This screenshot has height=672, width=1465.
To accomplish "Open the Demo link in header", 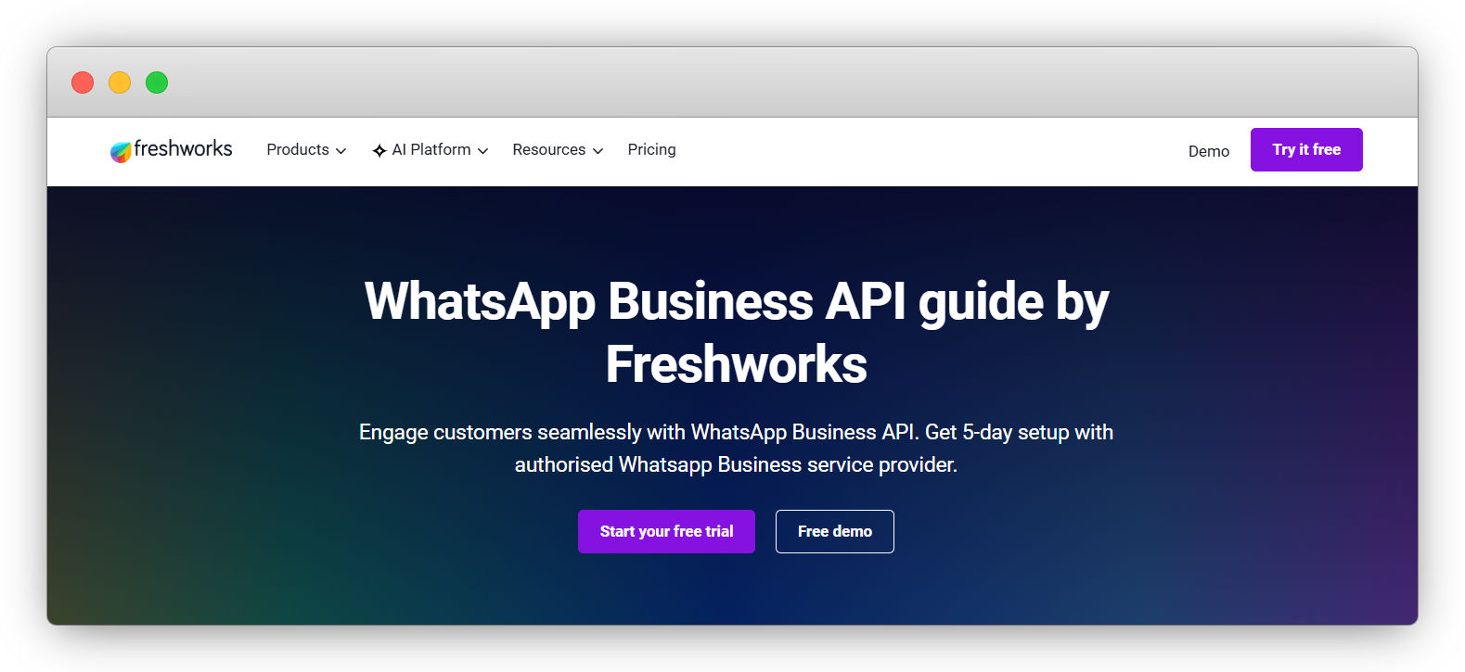I will click(1209, 151).
